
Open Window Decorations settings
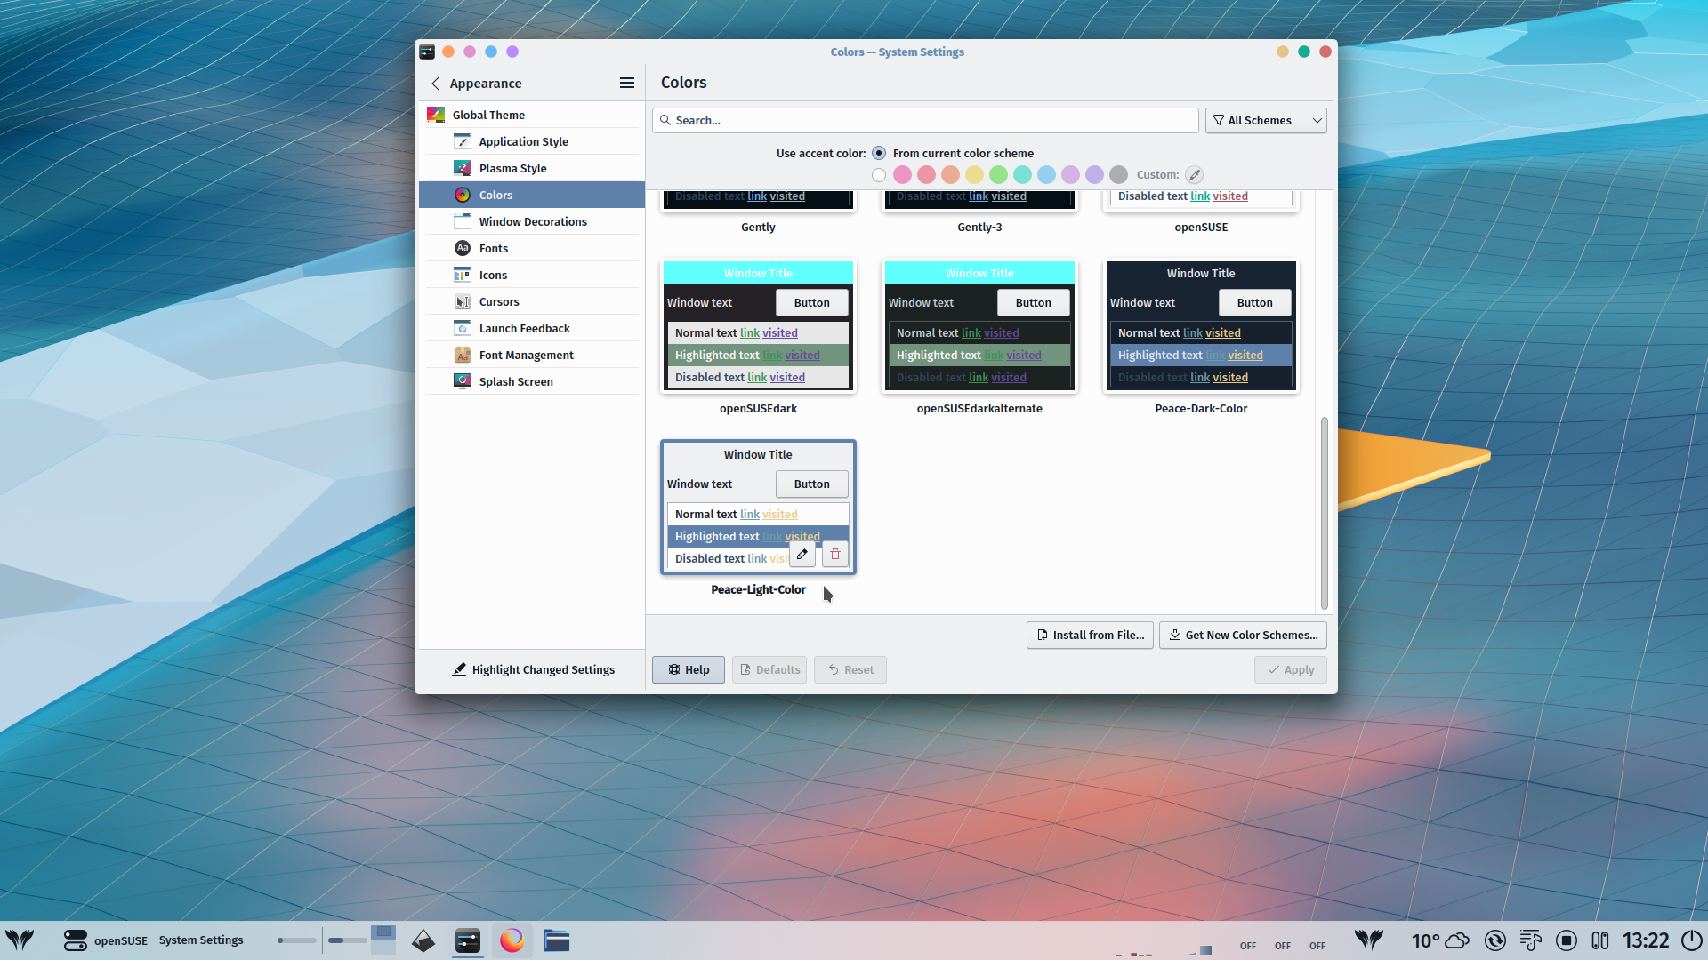tap(532, 221)
